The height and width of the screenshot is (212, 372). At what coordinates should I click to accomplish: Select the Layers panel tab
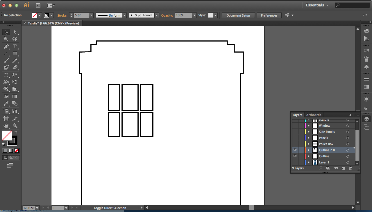[297, 115]
